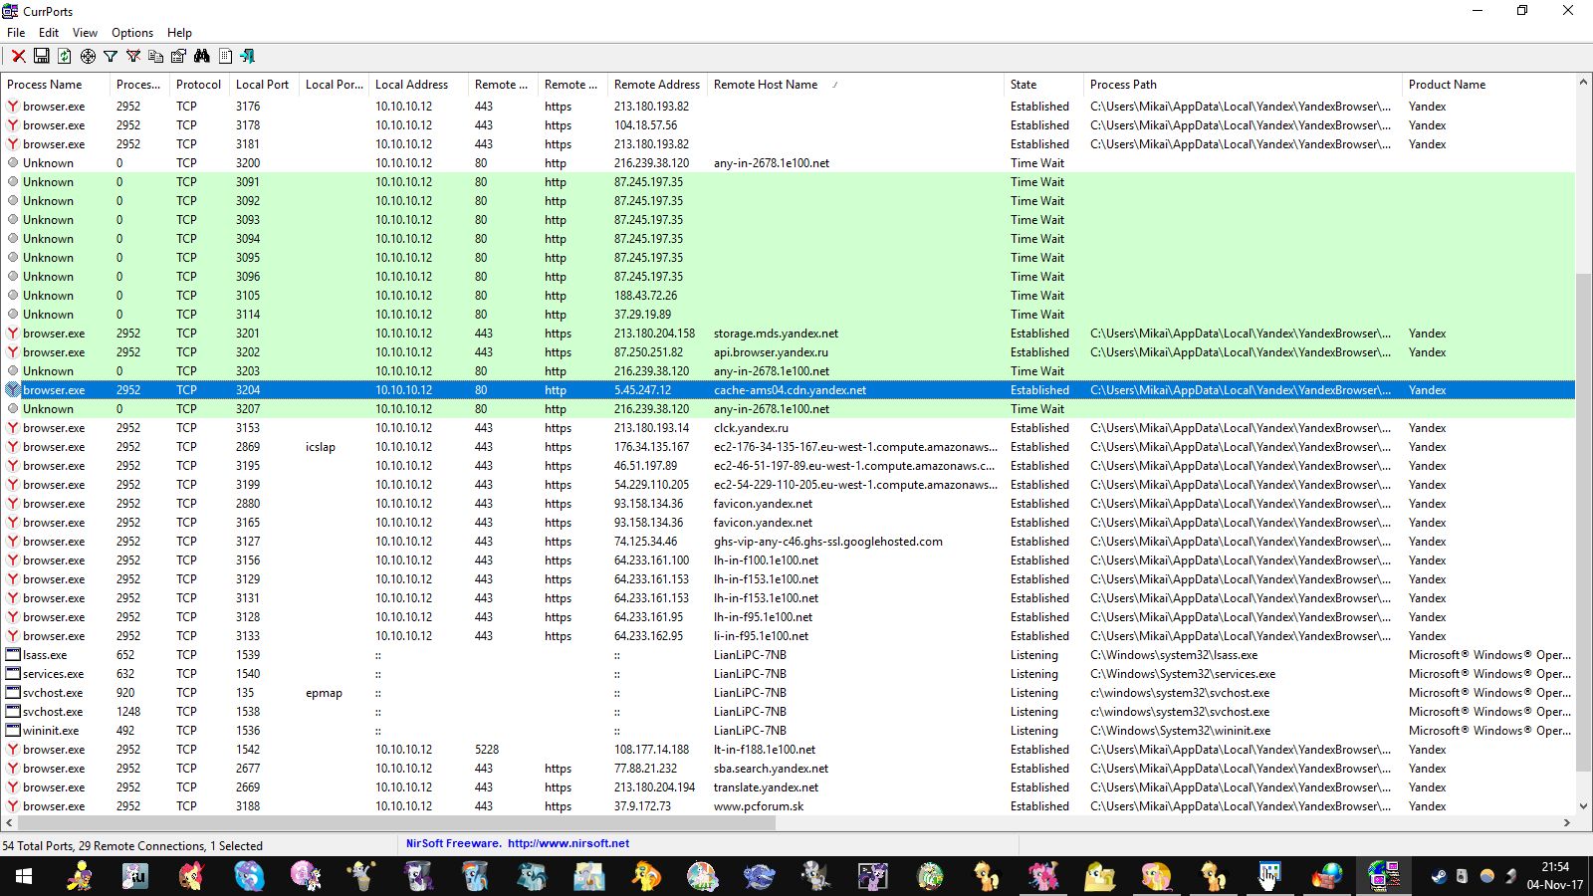Click the report page toolbar icon
This screenshot has width=1593, height=896.
tap(225, 56)
